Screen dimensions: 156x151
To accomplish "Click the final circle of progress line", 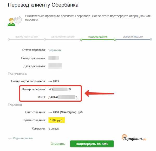I will (151, 40).
